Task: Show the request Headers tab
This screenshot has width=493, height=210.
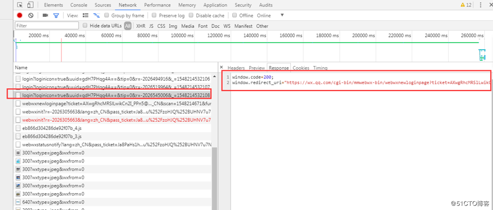Action: (236, 68)
